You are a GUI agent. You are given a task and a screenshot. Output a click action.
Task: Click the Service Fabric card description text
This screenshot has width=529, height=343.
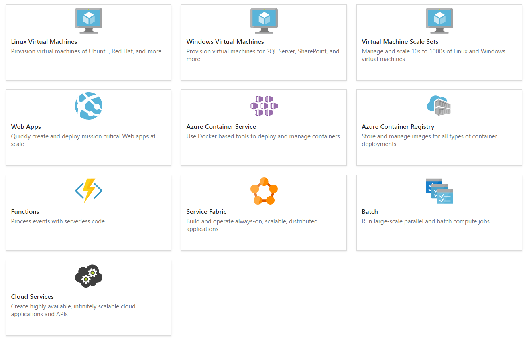[252, 225]
